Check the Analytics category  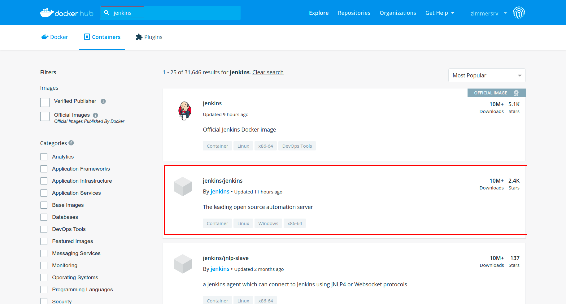click(x=44, y=157)
